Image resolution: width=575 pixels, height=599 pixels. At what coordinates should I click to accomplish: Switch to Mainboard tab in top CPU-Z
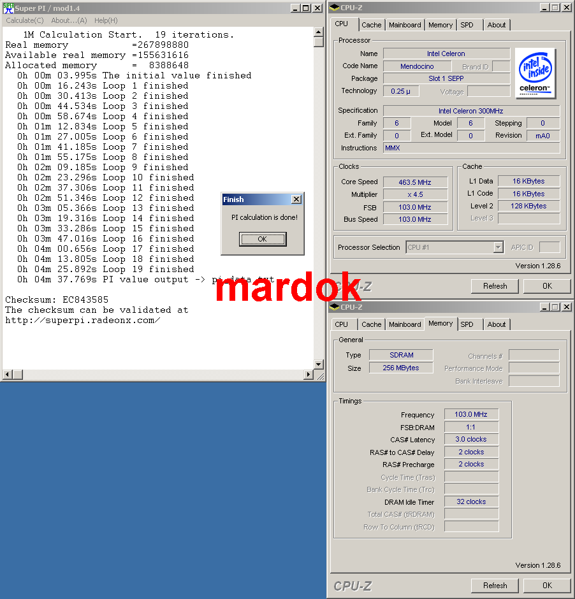(405, 25)
